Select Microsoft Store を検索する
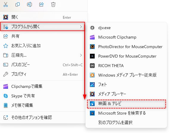Viewport: 170px width, 133px height. click(x=126, y=113)
